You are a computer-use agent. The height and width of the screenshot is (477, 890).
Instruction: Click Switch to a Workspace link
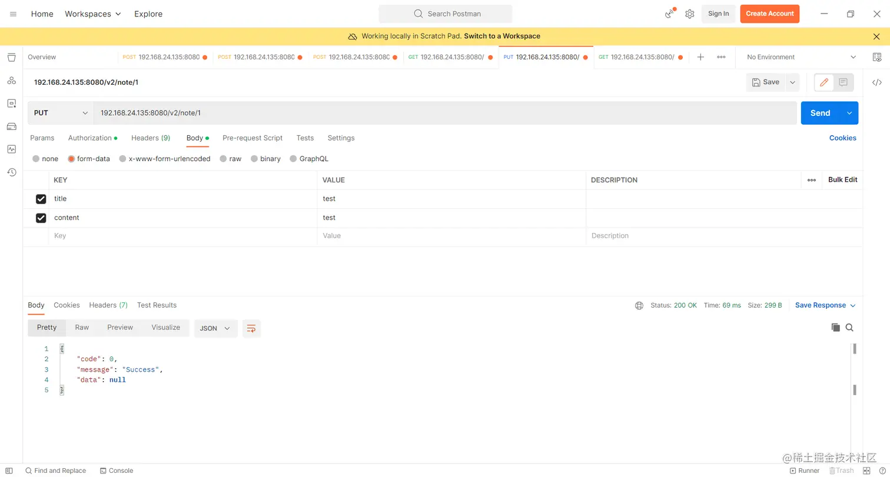coord(502,36)
